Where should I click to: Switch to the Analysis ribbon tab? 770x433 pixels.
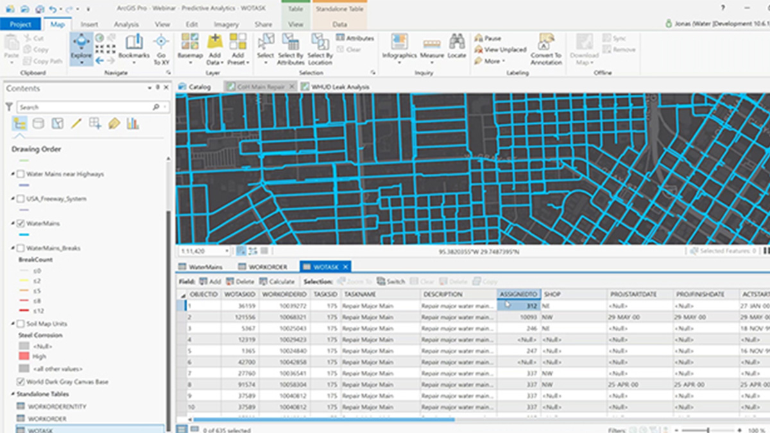coord(126,24)
